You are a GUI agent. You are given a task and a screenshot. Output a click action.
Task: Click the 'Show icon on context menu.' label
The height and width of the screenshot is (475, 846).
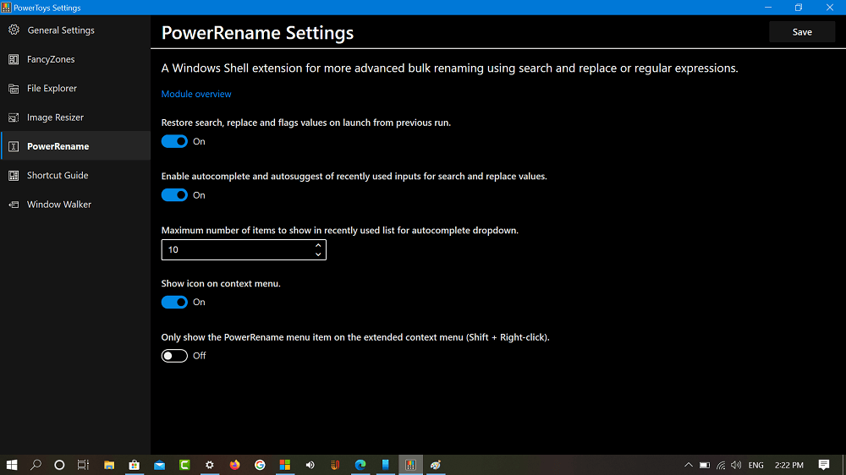[x=221, y=284]
